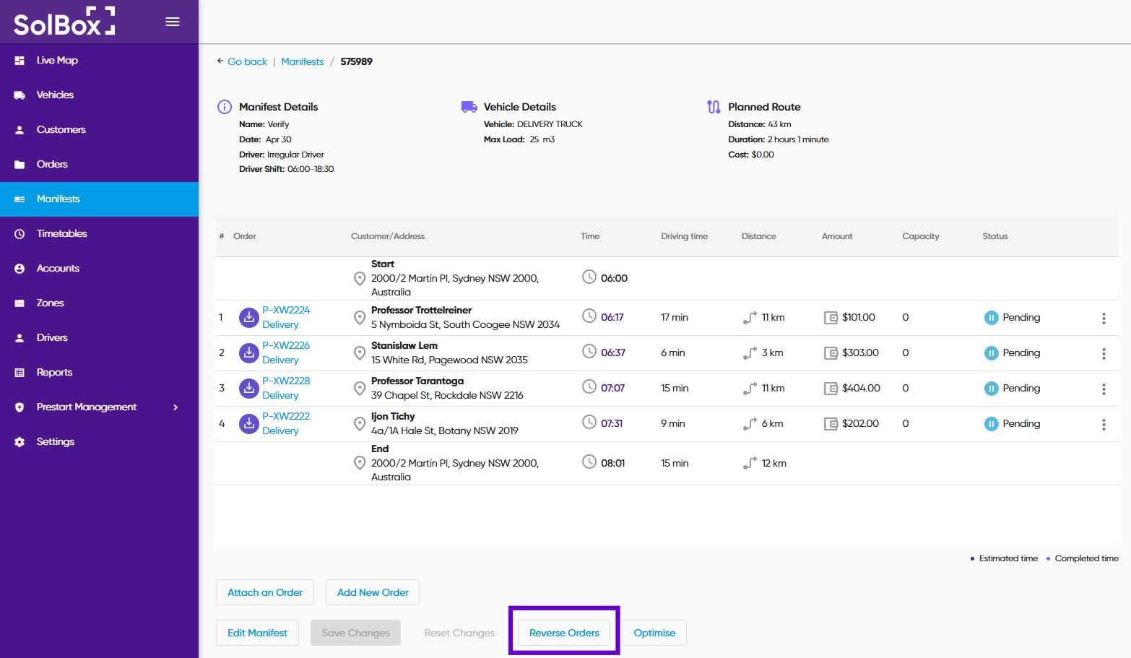Open order P-XW2228 link

click(286, 381)
